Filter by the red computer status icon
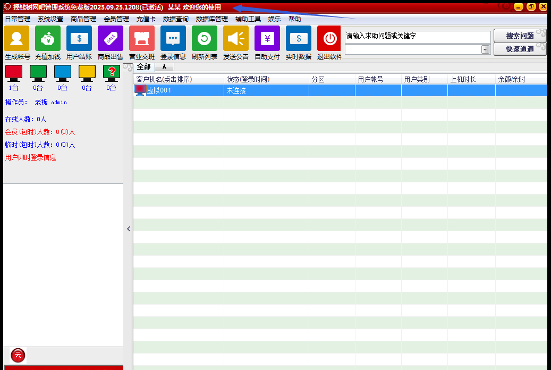This screenshot has height=370, width=551. pyautogui.click(x=14, y=73)
